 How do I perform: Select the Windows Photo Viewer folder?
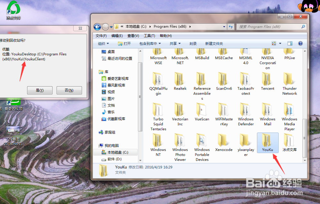180,147
